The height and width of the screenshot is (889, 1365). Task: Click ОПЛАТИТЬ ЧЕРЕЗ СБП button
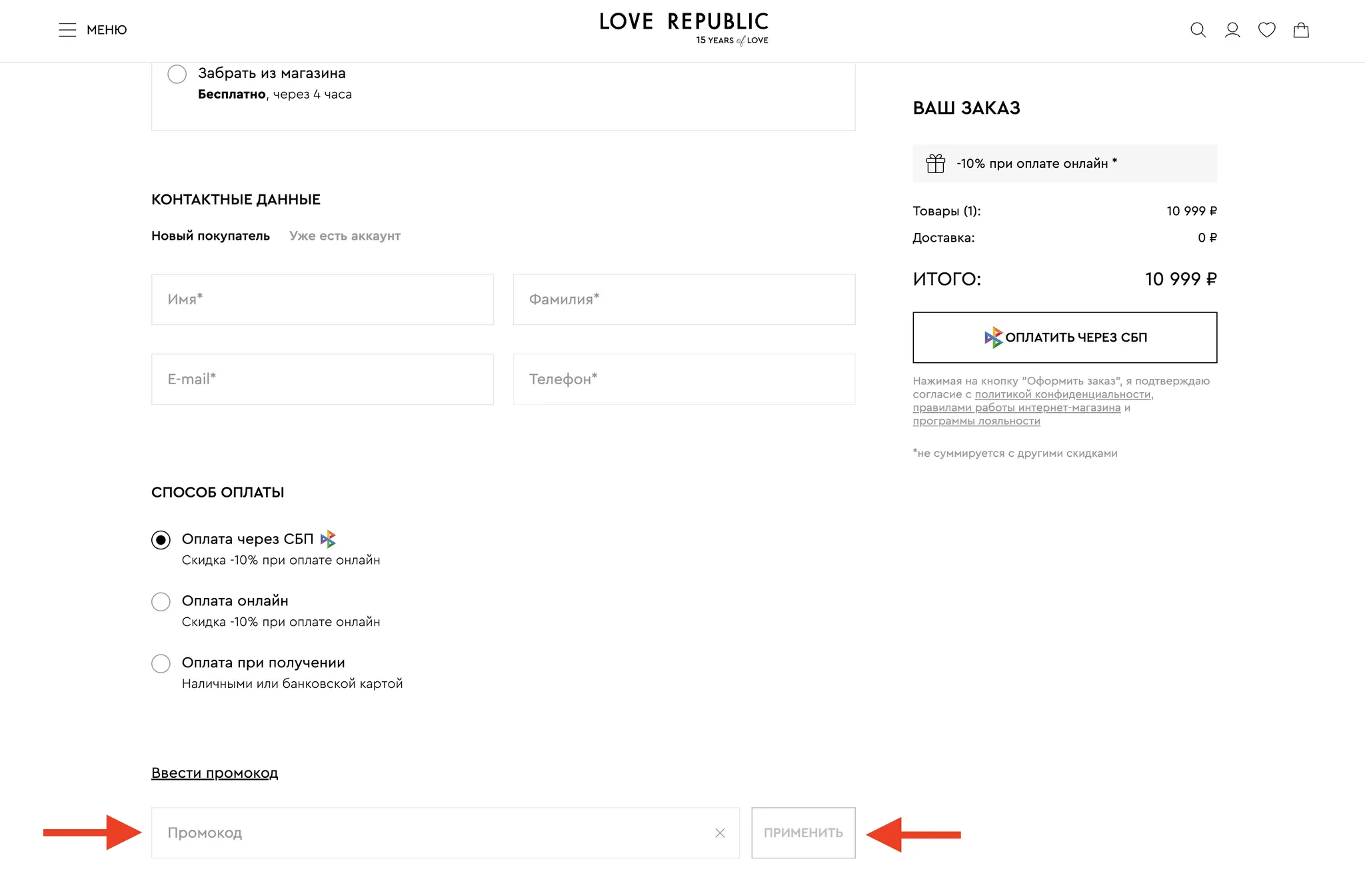[x=1064, y=338]
